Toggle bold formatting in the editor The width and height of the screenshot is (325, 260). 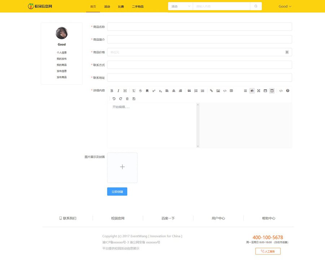[x=112, y=91]
